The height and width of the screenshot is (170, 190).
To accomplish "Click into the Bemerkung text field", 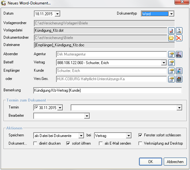I will pos(107,90).
